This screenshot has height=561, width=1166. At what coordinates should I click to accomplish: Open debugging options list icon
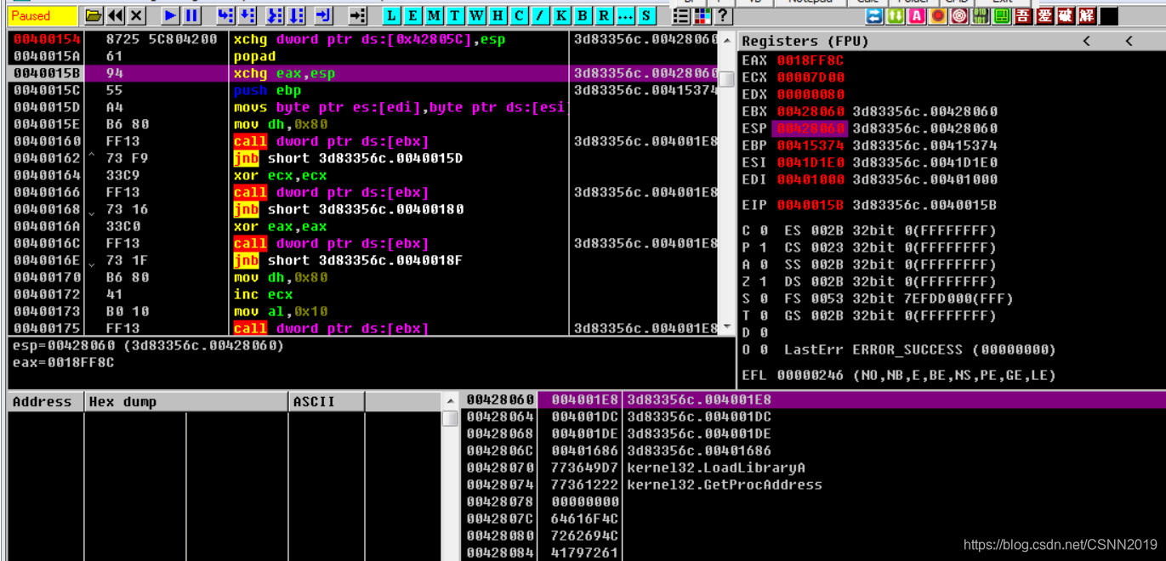click(x=680, y=15)
